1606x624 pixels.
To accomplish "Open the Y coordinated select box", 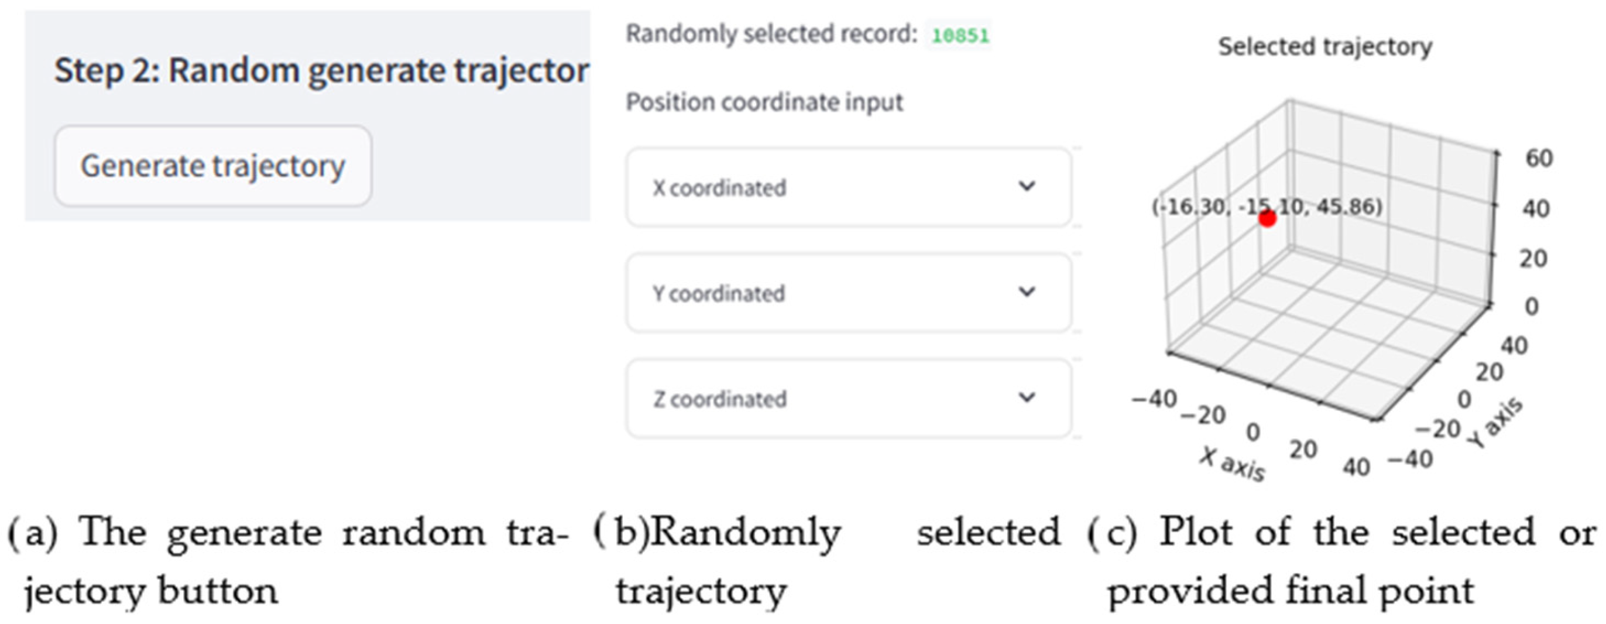I will tap(848, 293).
